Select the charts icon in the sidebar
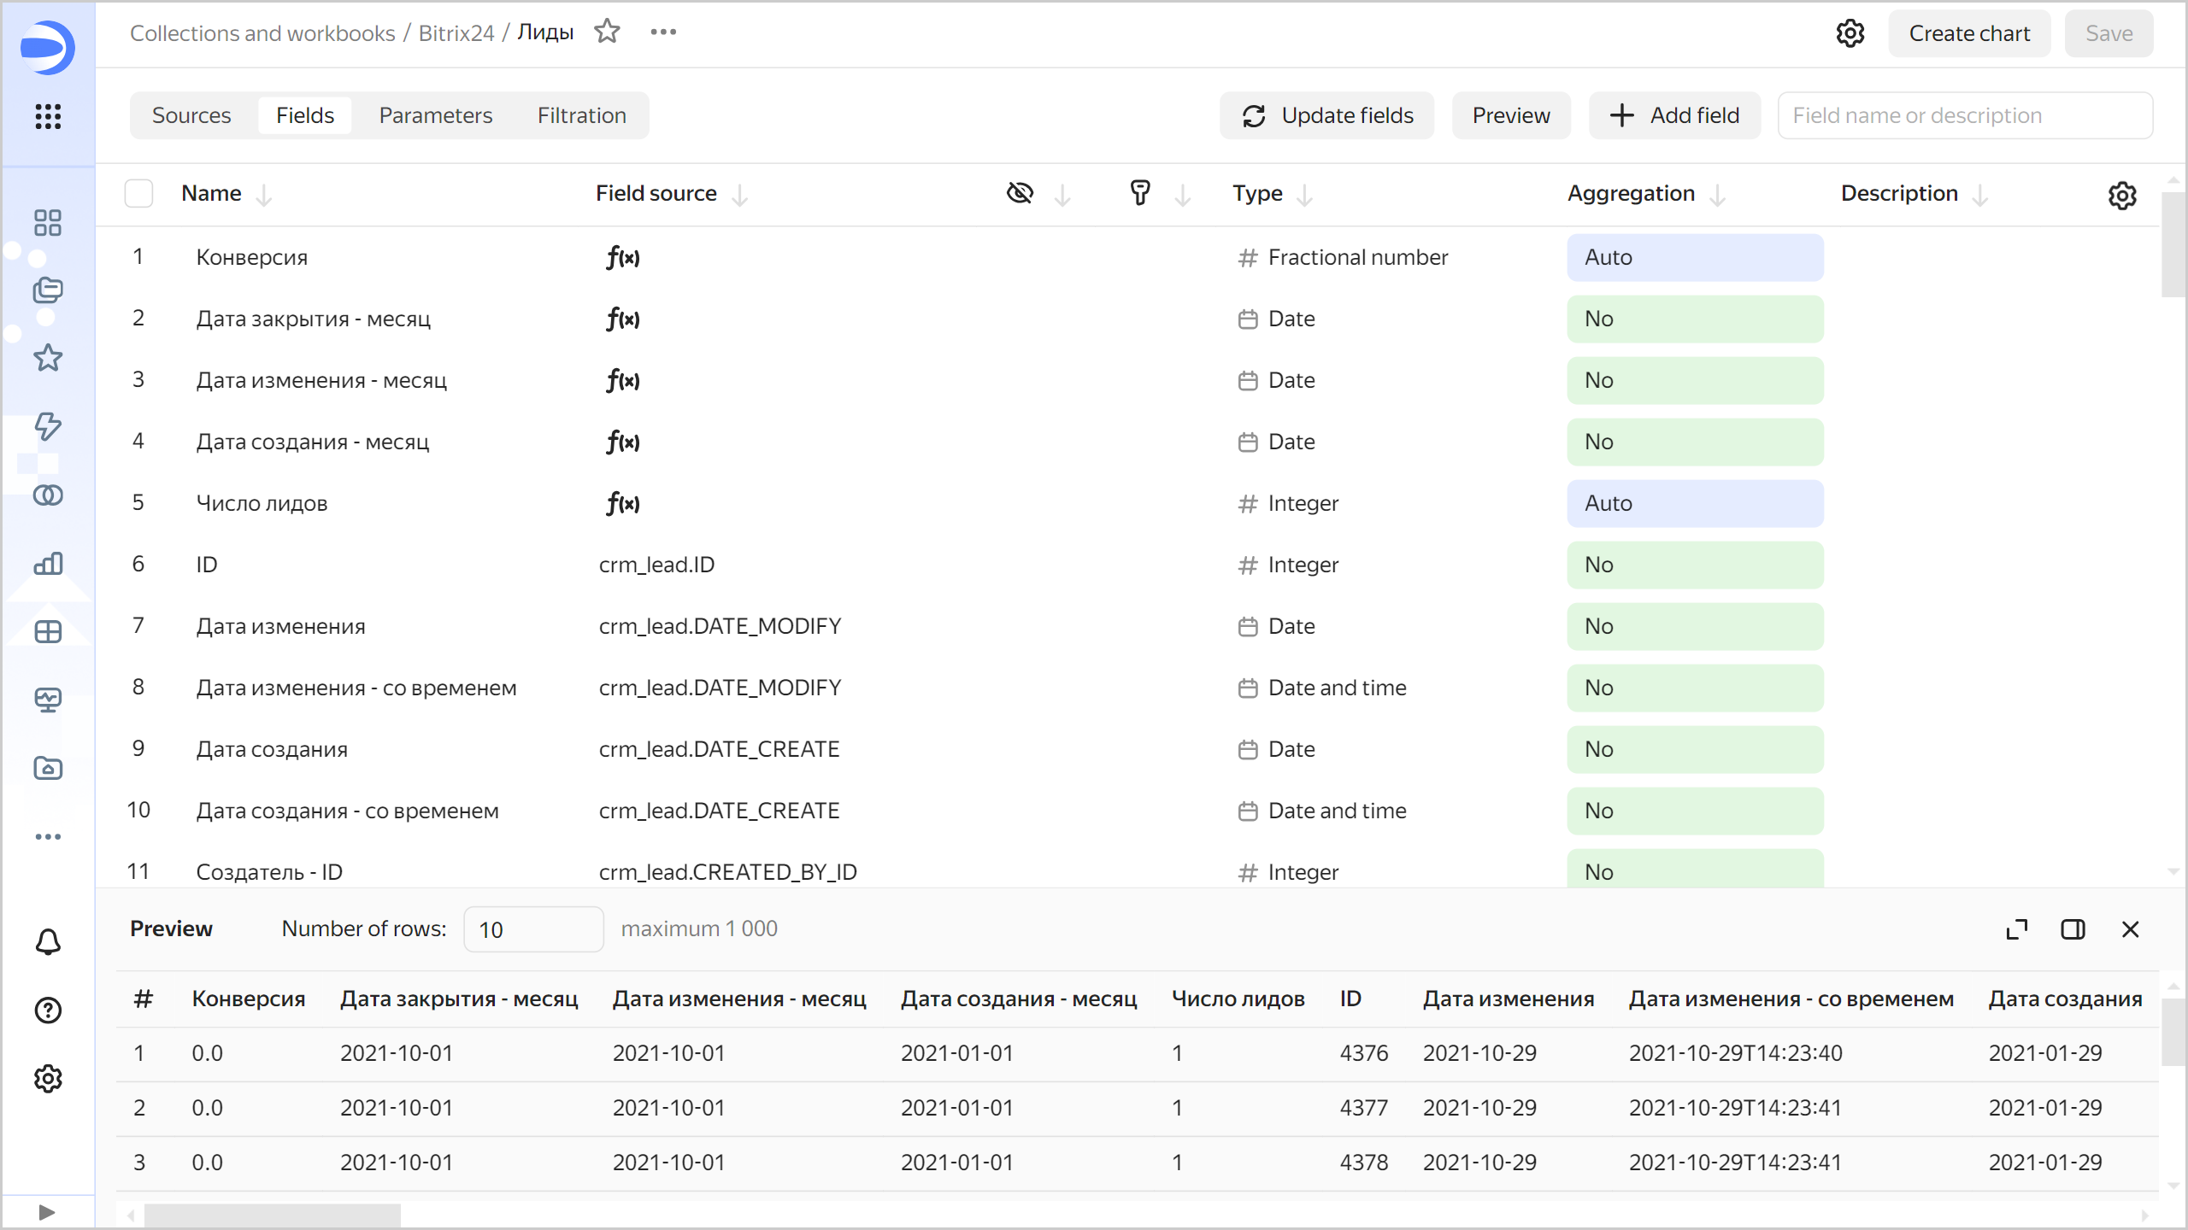This screenshot has width=2188, height=1230. click(x=47, y=564)
